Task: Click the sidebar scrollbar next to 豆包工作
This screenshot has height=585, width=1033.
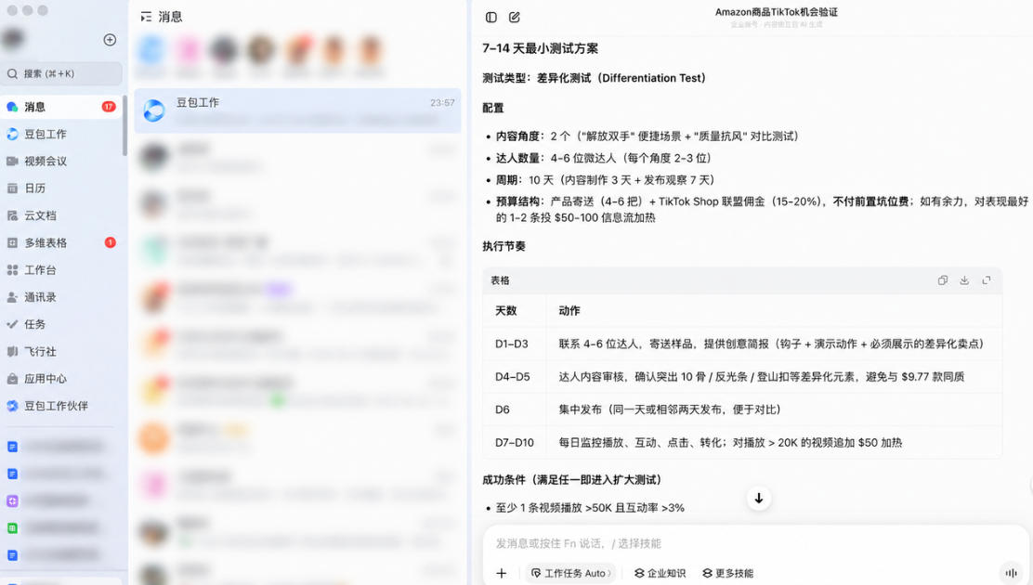Action: coord(124,125)
